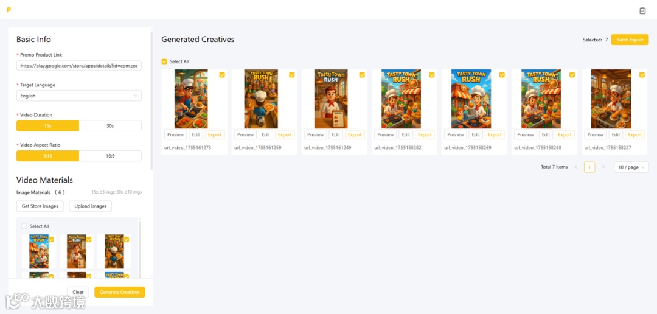657x314 pixels.
Task: Uncheck the url_video_1755158282 creative checkbox
Action: click(x=431, y=75)
